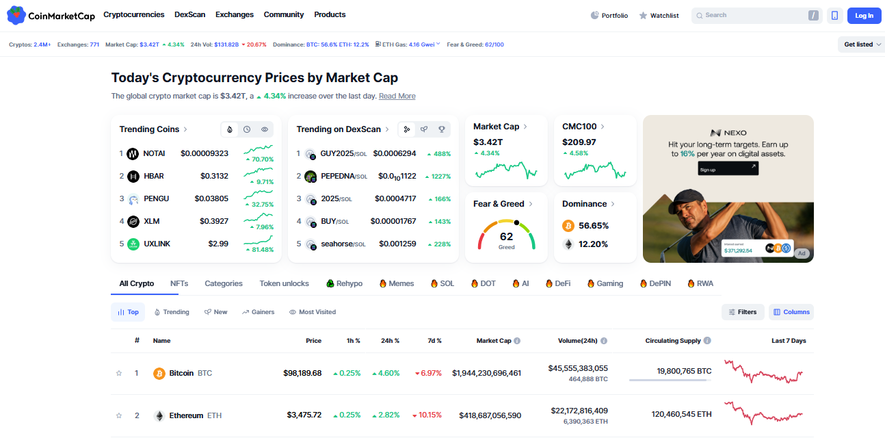Open the Cryptocurrencies menu
This screenshot has height=438, width=885.
click(134, 14)
